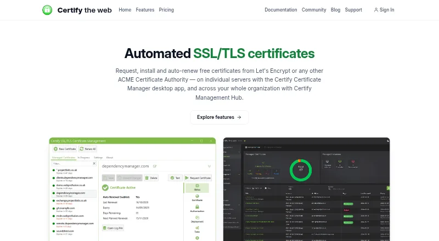
Task: Open the dark Management Hub dashboard screenshot
Action: tap(306, 190)
